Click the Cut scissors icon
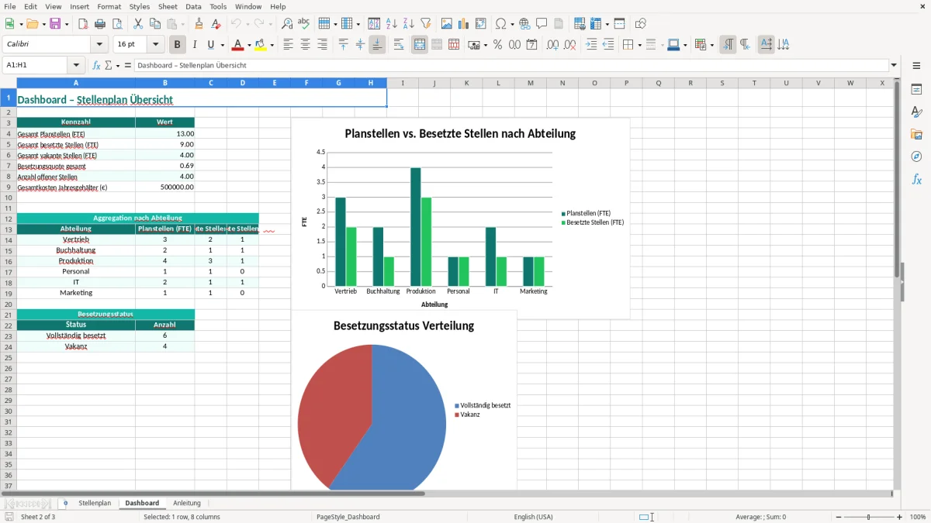The height and width of the screenshot is (523, 931). point(137,24)
